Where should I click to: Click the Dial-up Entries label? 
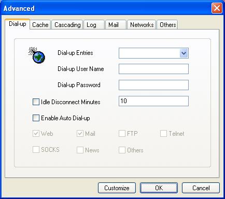pyautogui.click(x=75, y=53)
